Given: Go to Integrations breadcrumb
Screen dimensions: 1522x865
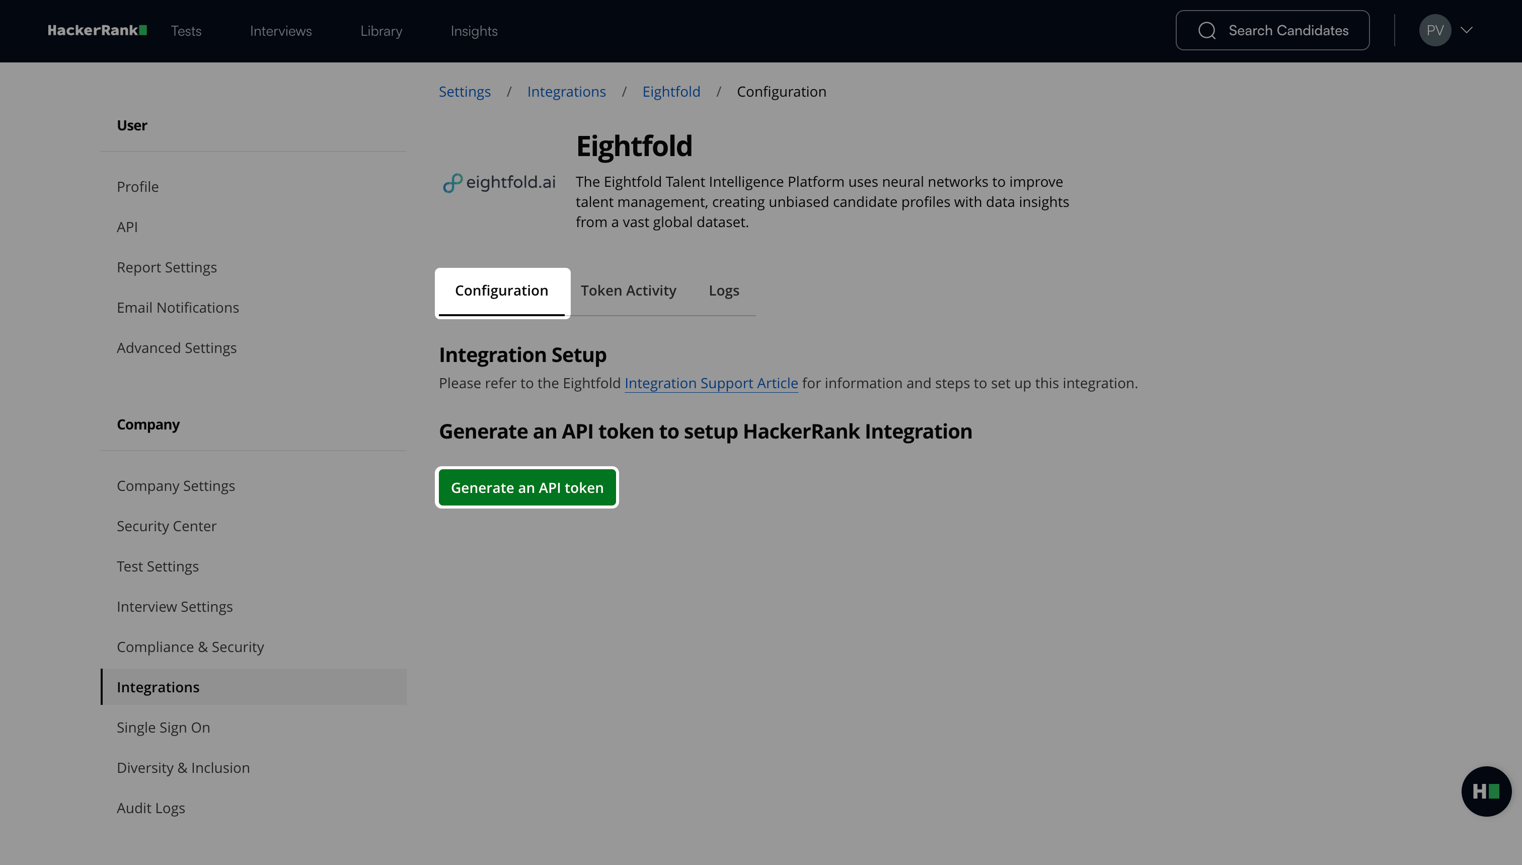Looking at the screenshot, I should (x=567, y=92).
